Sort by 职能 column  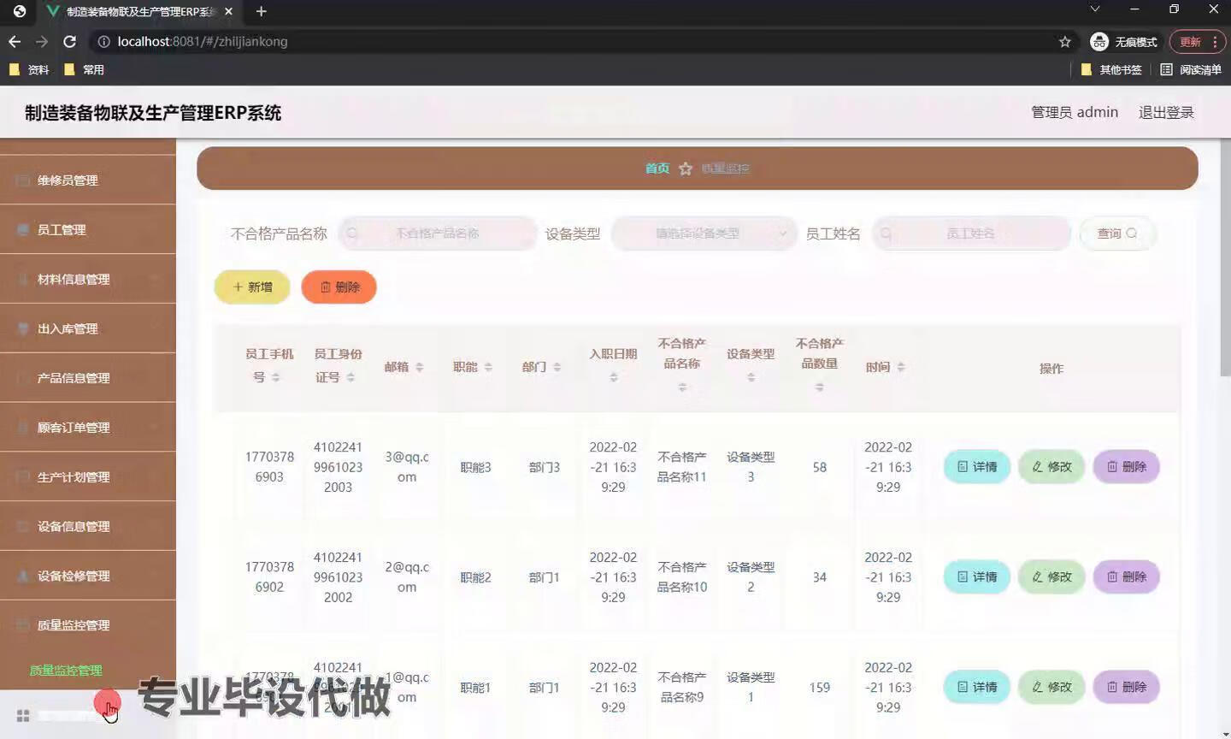pos(488,367)
